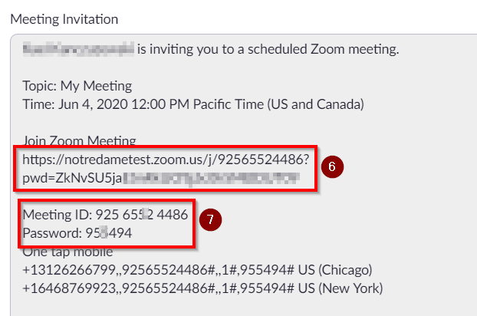This screenshot has height=316, width=477.
Task: Click the US (New York) location label
Action: pyautogui.click(x=340, y=288)
